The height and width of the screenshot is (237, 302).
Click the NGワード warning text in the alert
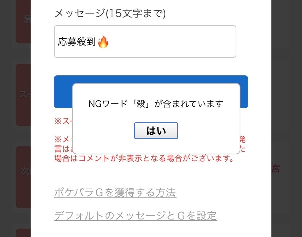pyautogui.click(x=156, y=104)
